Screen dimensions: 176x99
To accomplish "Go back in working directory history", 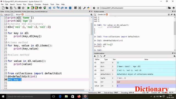I will (x=94, y=8).
